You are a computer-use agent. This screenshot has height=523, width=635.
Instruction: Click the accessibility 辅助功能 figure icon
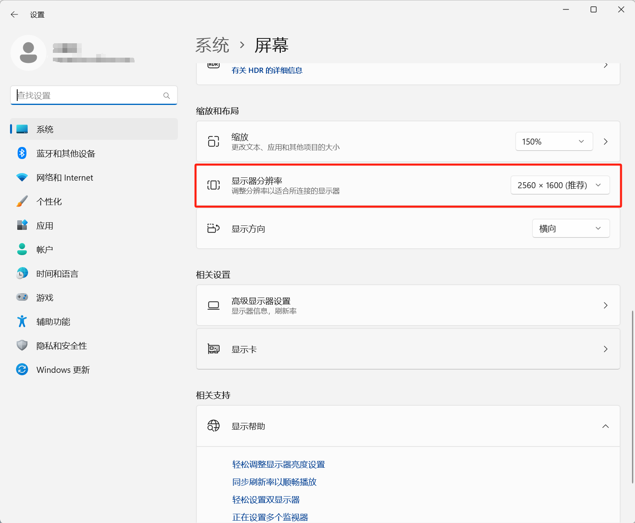click(22, 321)
